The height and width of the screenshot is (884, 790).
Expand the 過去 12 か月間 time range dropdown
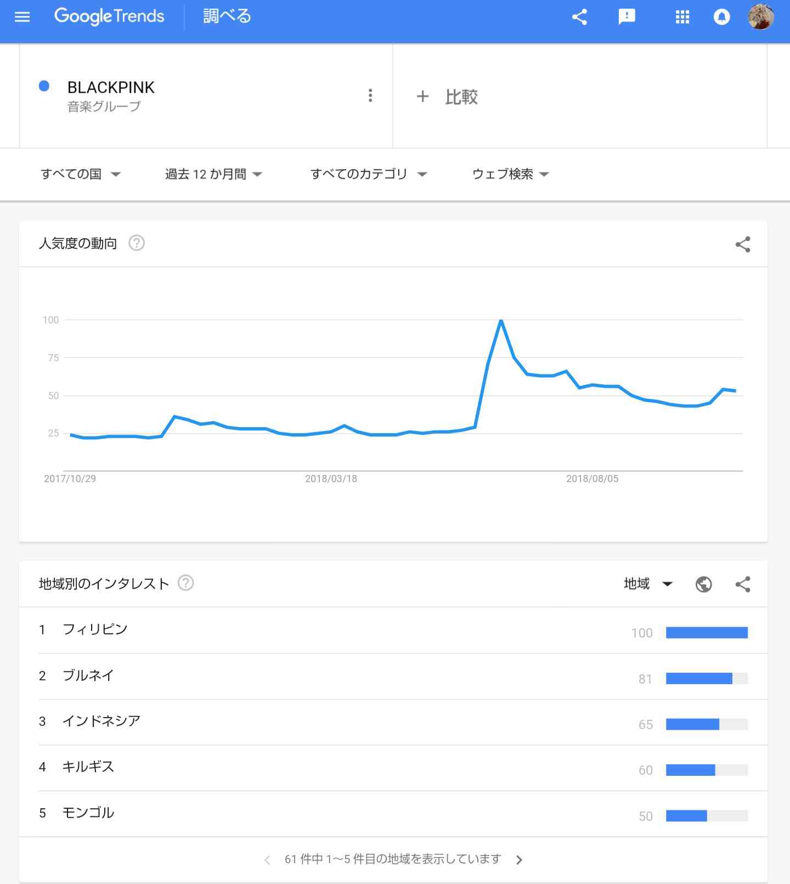214,174
